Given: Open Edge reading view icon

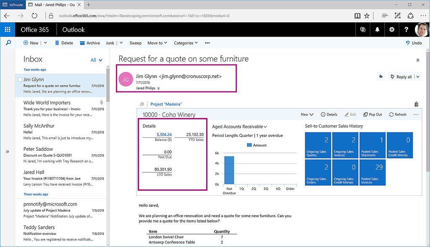Looking at the screenshot, I should pyautogui.click(x=357, y=16).
